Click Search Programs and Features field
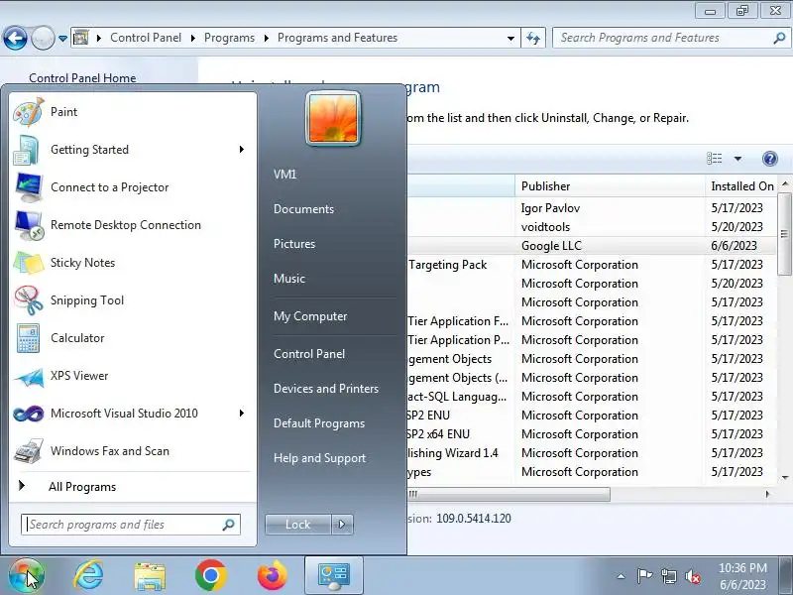The height and width of the screenshot is (595, 793). click(671, 38)
